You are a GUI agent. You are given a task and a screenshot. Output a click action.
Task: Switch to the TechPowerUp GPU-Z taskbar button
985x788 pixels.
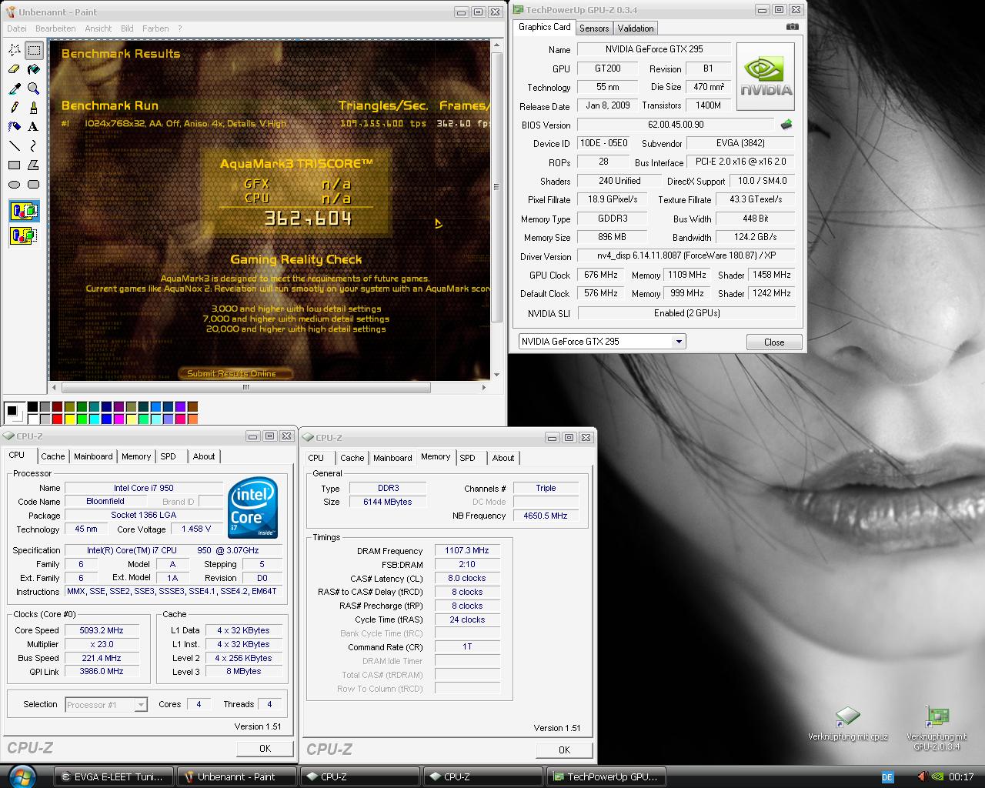click(x=606, y=776)
